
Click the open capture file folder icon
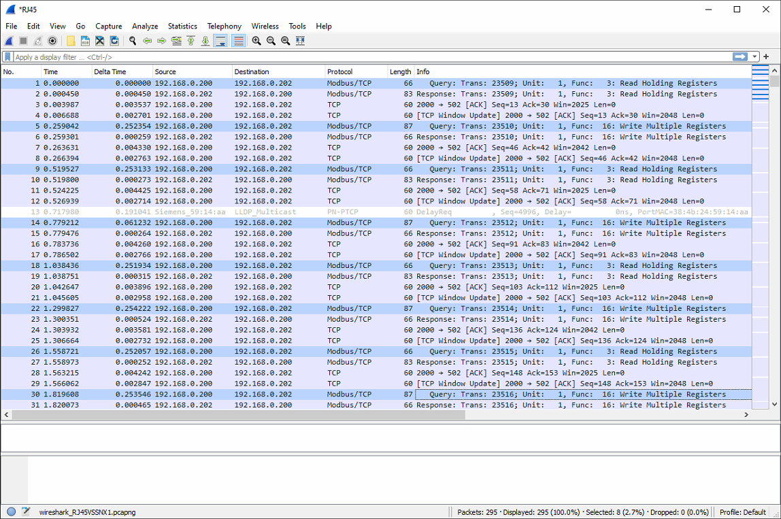point(71,41)
